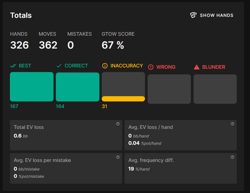
Task: Click the Total EV loss card
Action: 66,135
